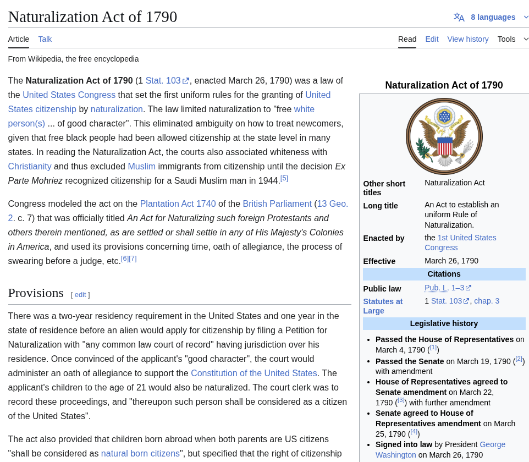The width and height of the screenshot is (529, 462).
Task: Open the Statutes at Large link
Action: point(383,306)
